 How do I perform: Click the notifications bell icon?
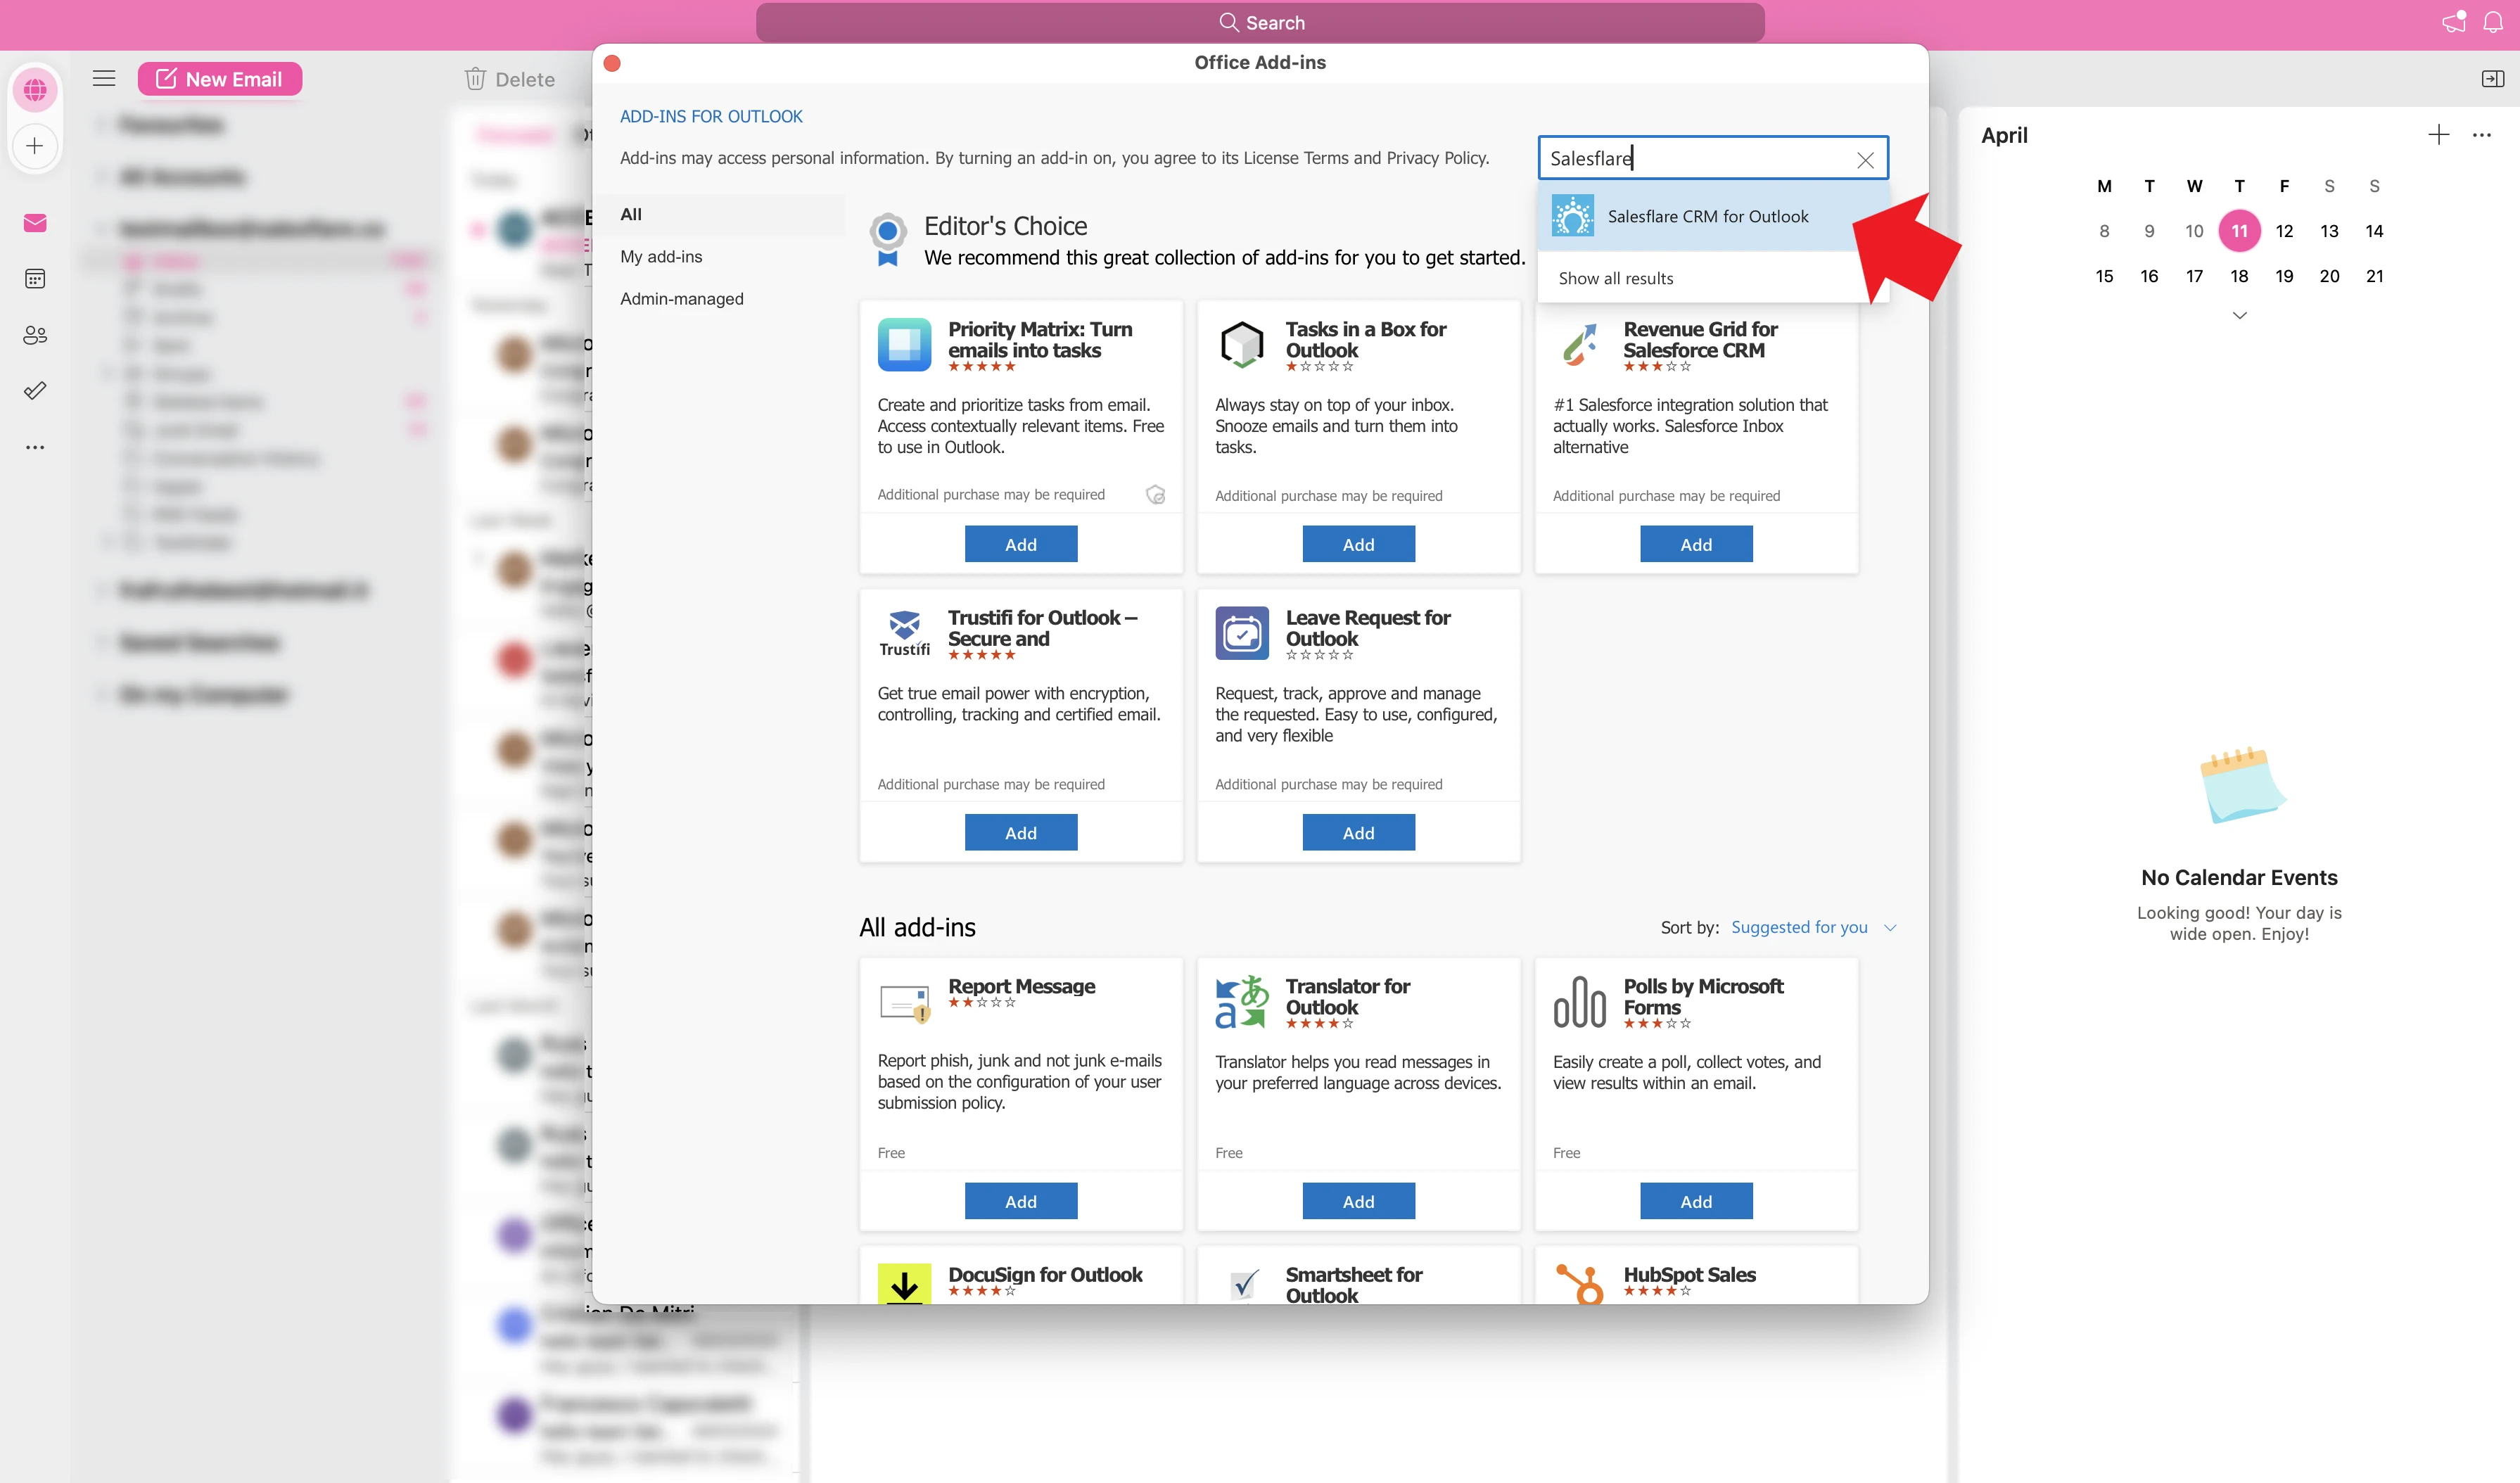(x=2493, y=22)
